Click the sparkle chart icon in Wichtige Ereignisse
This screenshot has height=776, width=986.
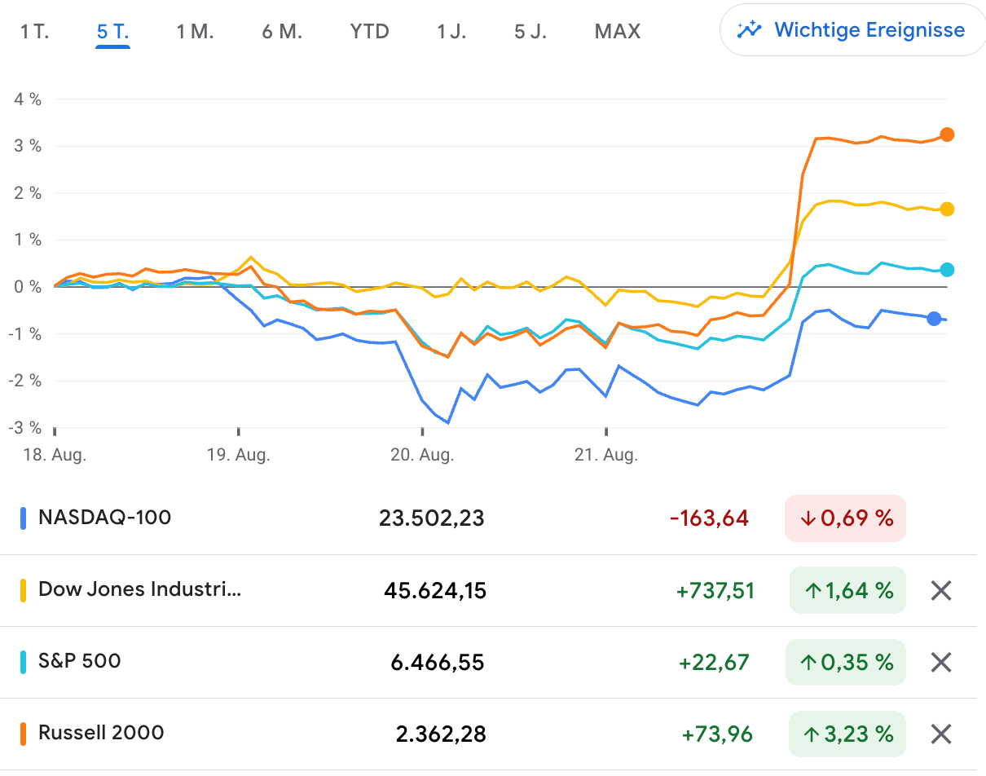point(749,30)
